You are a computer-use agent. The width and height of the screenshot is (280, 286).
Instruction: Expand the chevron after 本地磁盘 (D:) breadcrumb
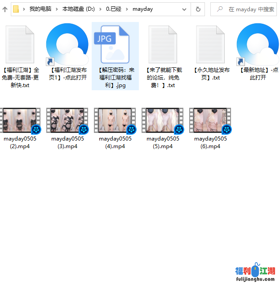click(x=100, y=9)
